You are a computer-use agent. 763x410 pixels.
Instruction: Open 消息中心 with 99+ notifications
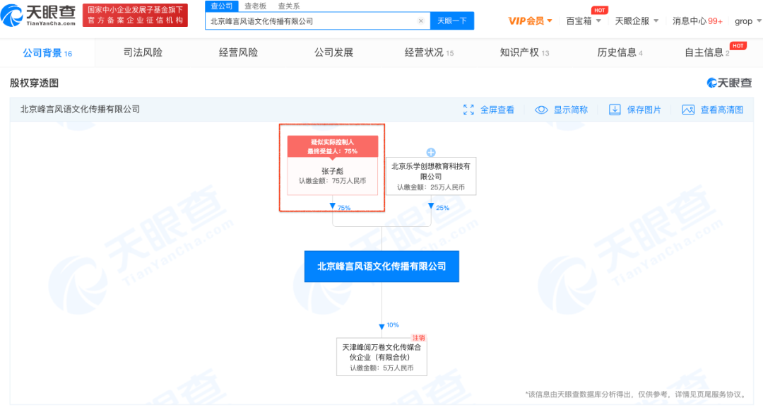[x=697, y=20]
